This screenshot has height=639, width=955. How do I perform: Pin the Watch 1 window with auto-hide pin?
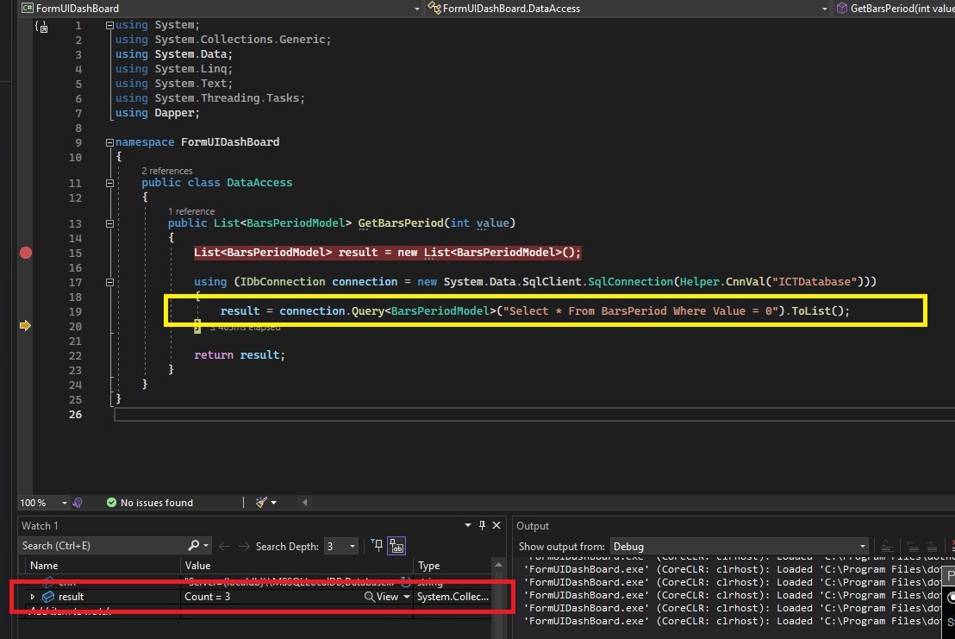[482, 525]
